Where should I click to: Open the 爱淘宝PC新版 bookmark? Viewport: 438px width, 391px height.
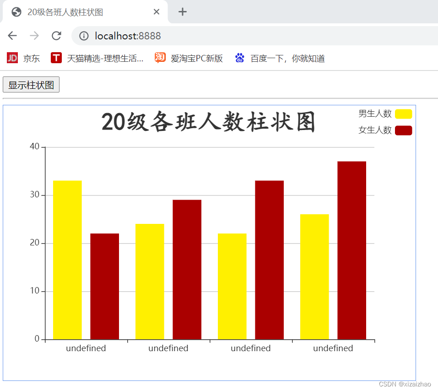pos(189,58)
